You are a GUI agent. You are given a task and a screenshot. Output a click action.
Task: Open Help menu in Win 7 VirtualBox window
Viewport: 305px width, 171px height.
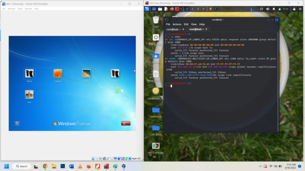coord(36,9)
